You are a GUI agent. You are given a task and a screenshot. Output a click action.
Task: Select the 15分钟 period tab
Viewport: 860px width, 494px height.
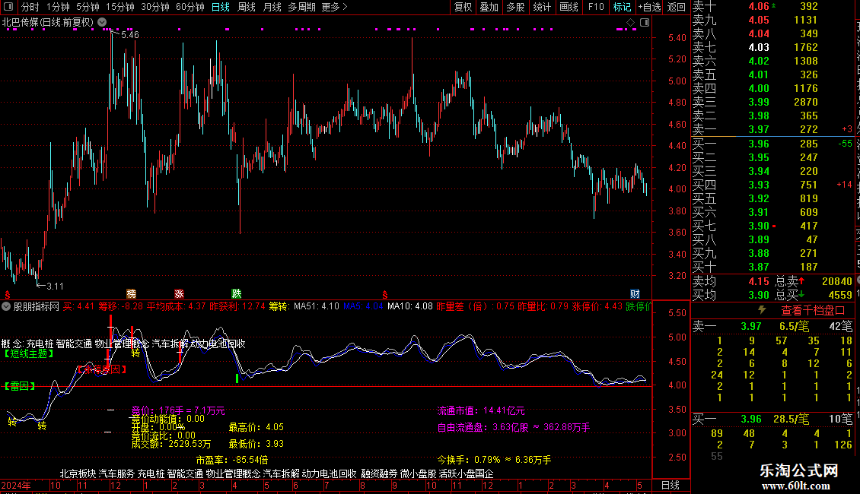pyautogui.click(x=119, y=7)
